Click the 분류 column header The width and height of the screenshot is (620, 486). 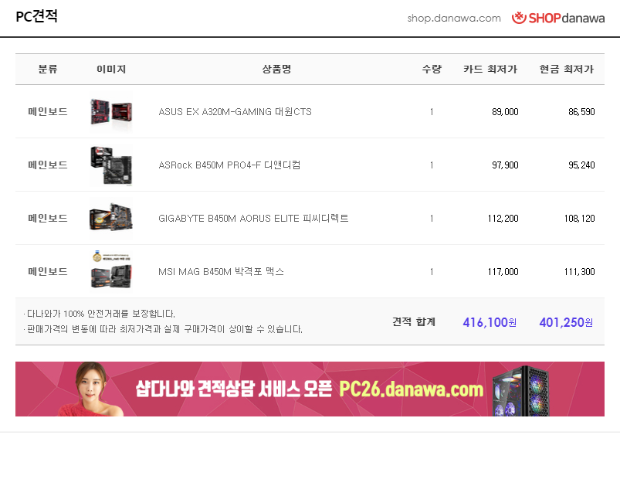pos(48,70)
